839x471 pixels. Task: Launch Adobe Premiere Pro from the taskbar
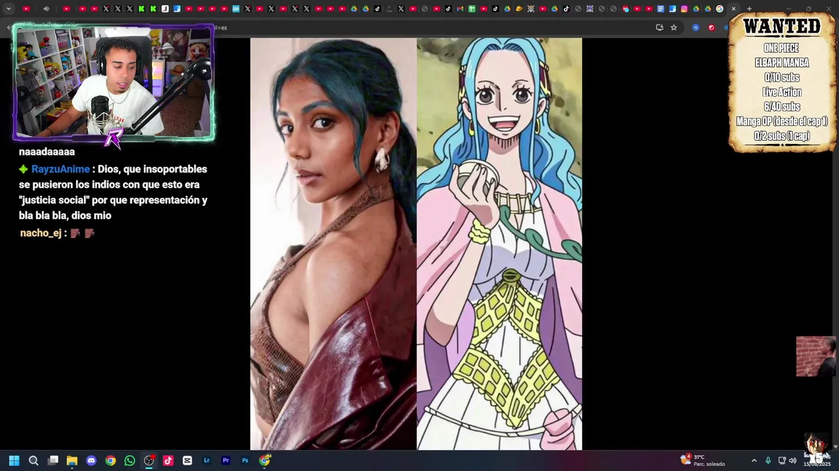pos(225,461)
